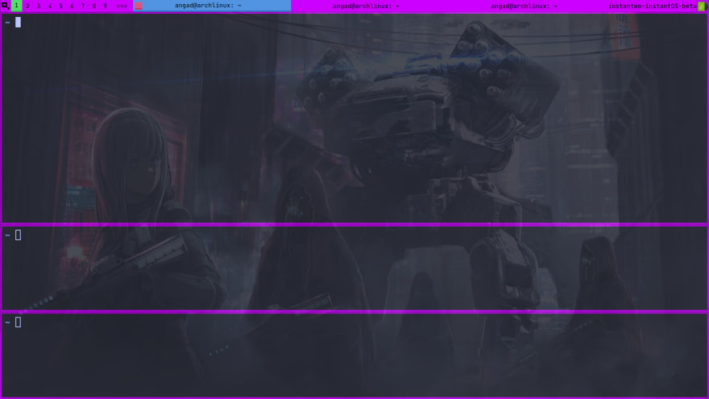
Task: Focus the top terminal at its block cursor
Action: tap(18, 23)
